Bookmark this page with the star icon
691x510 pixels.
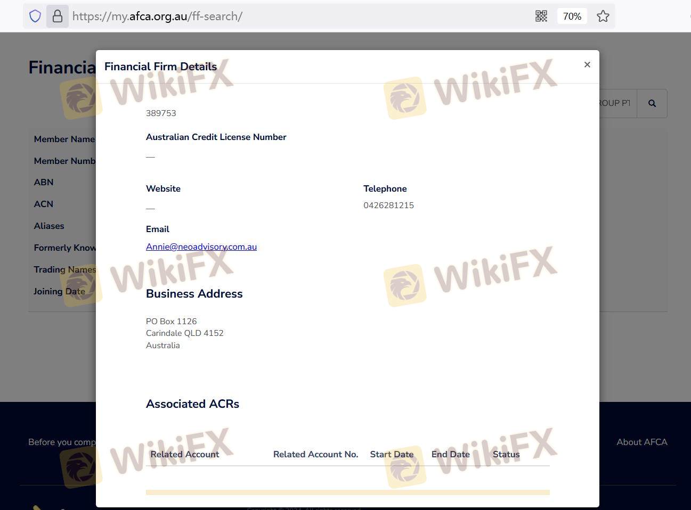[x=603, y=16]
